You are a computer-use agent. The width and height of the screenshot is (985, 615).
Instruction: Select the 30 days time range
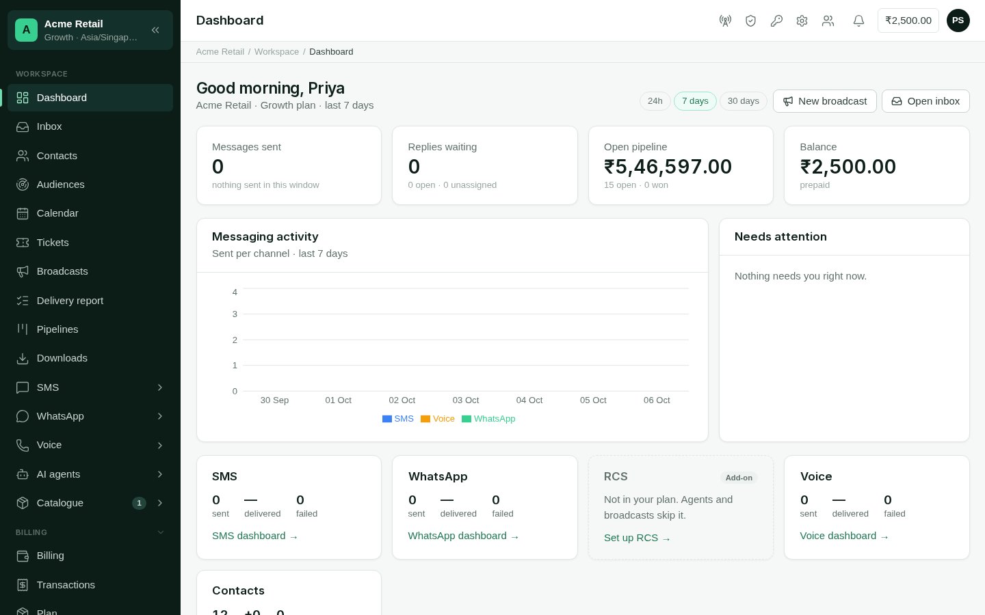point(744,101)
